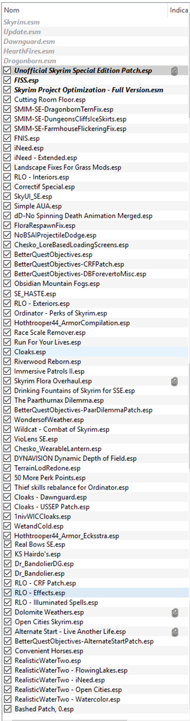This screenshot has height=721, width=190.
Task: Select 50 More Perk Points.esp
Action: [x=50, y=478]
